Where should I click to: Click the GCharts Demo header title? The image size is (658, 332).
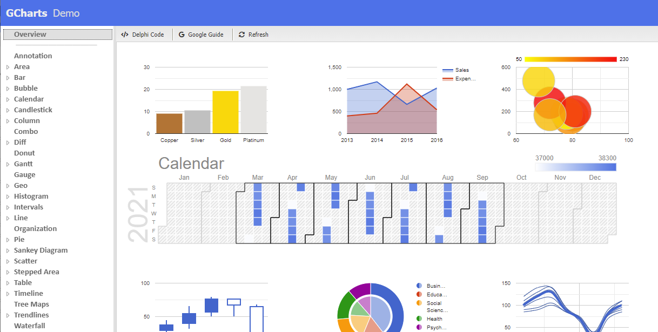click(x=43, y=13)
